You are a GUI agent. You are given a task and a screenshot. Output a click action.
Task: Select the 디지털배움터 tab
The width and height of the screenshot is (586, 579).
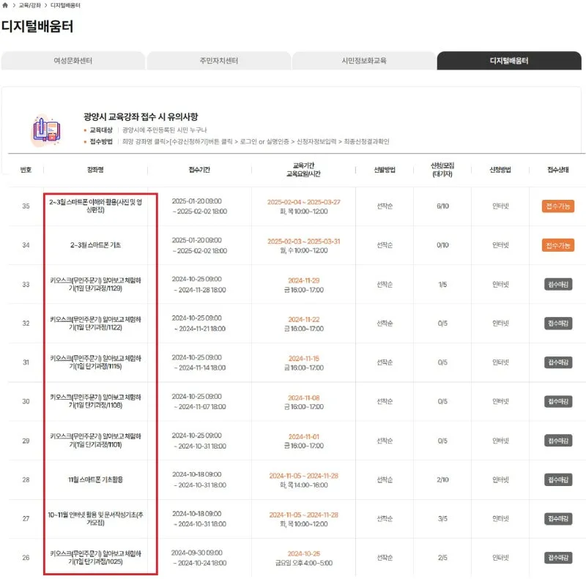click(509, 61)
